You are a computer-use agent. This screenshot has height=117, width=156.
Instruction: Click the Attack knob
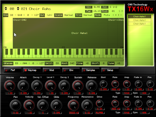[x=23, y=86]
